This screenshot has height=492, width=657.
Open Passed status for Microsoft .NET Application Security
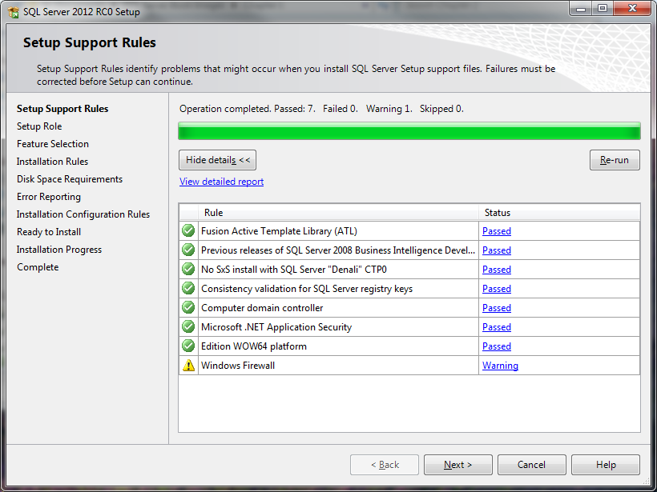coord(497,327)
